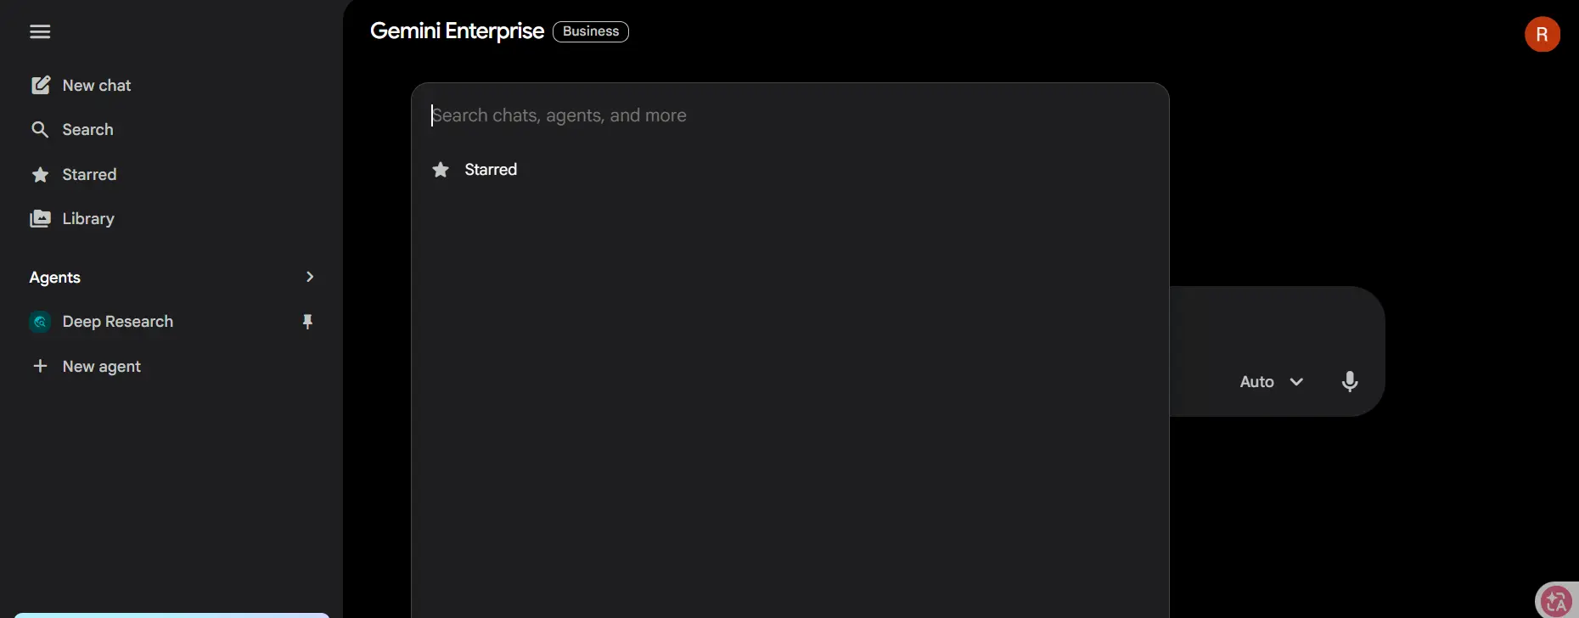Open the Library menu item
Screen dimensions: 1579x618
pos(88,218)
